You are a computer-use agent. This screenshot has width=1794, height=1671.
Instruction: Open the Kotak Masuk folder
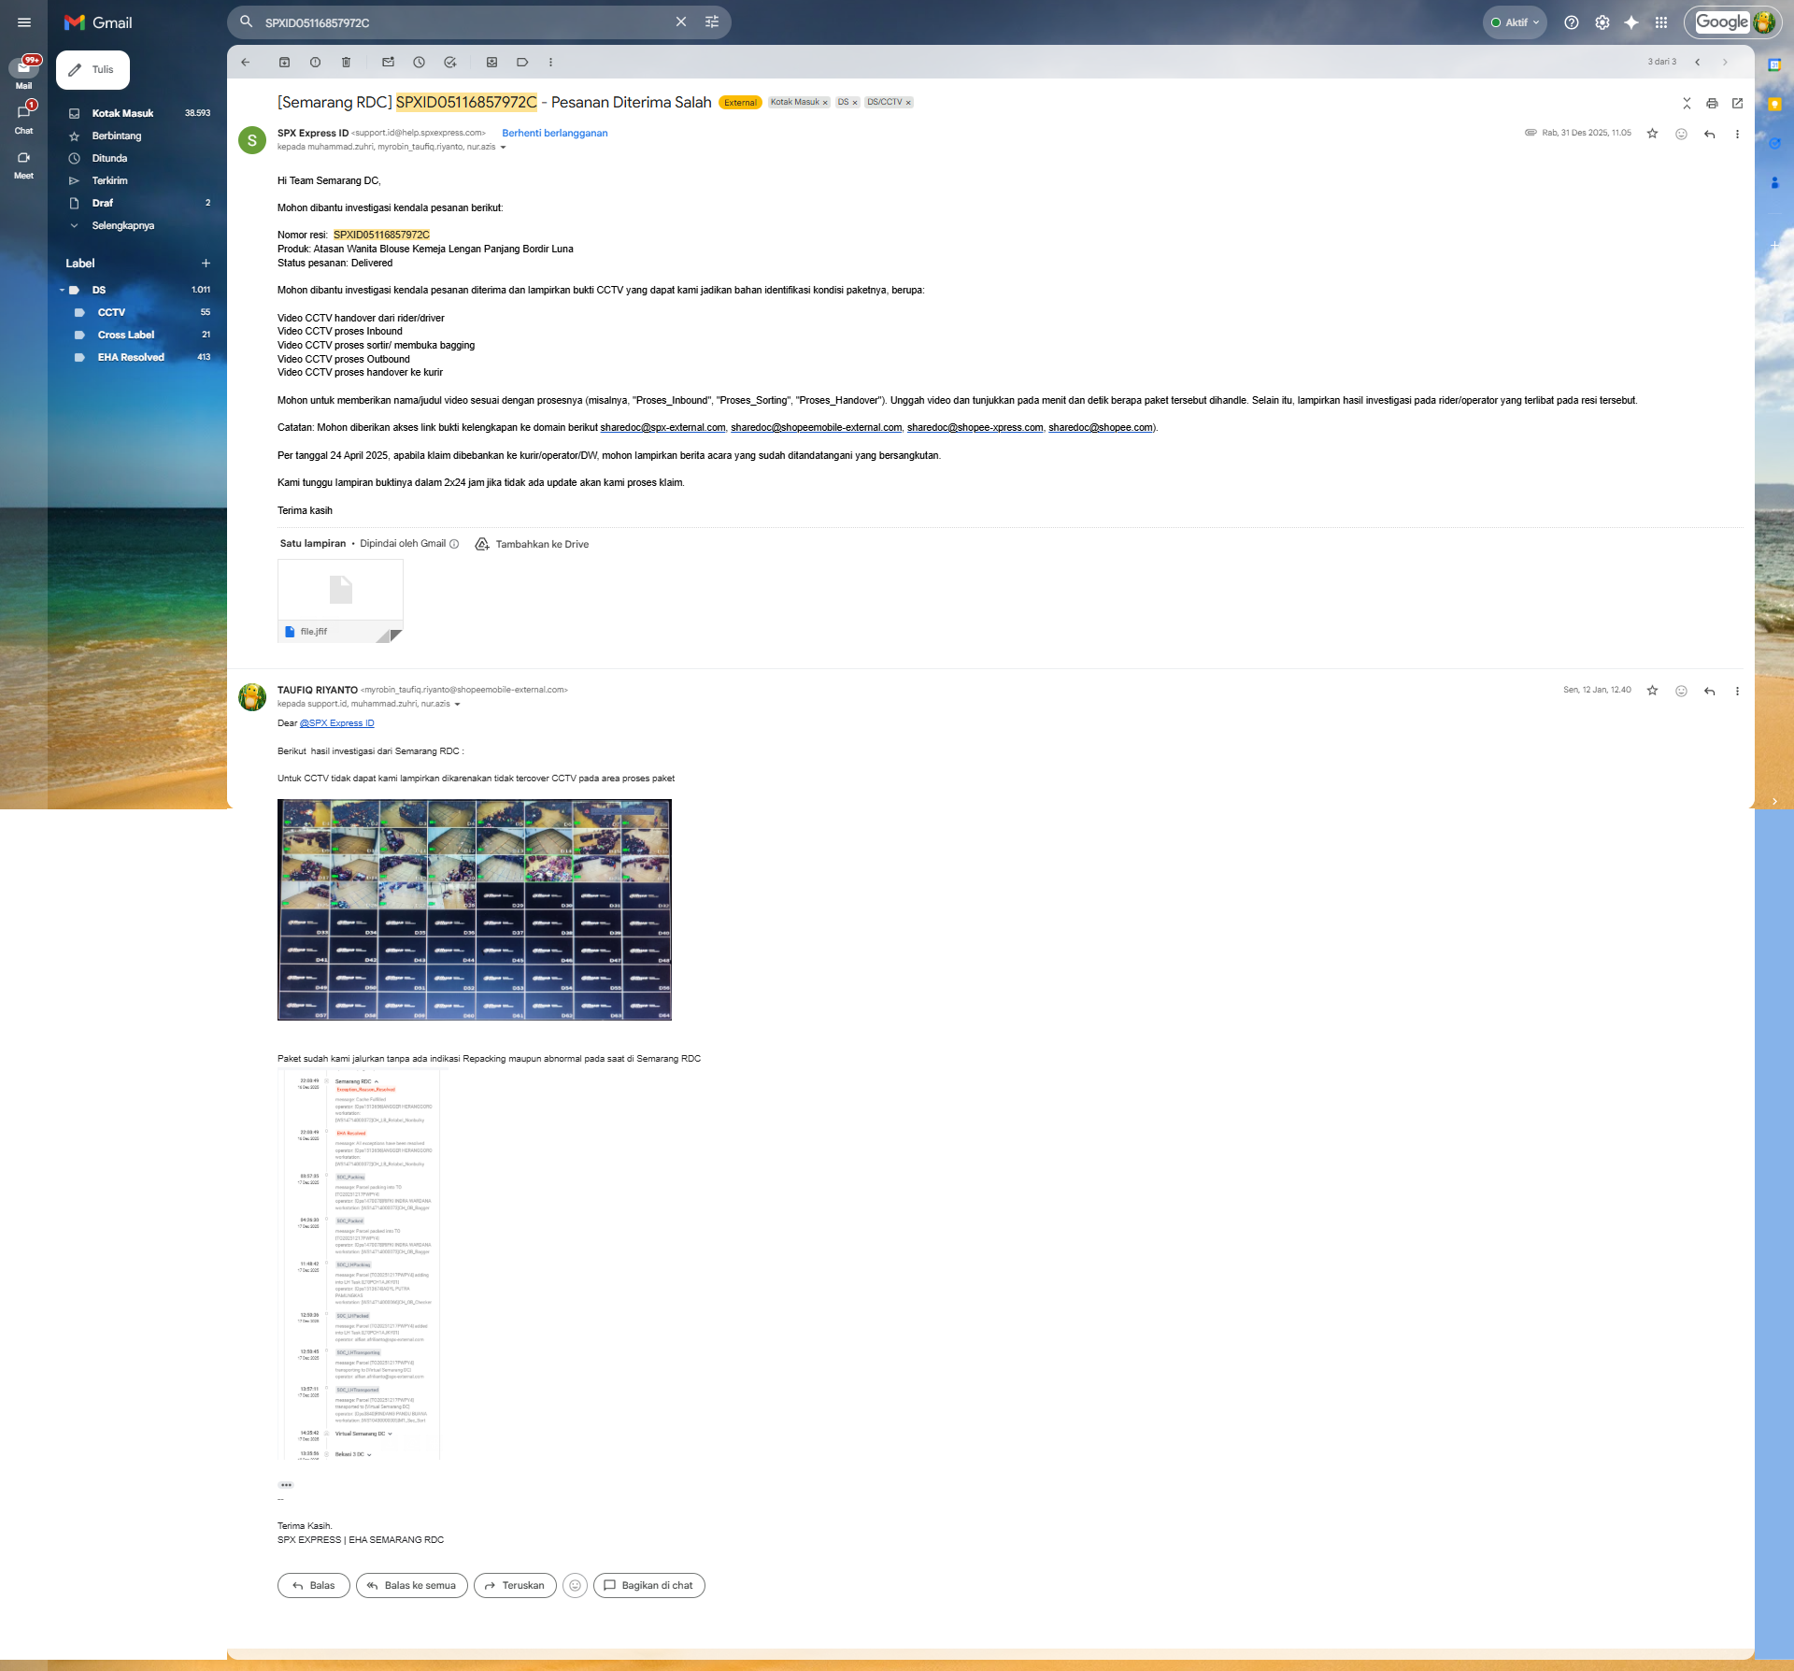coord(122,113)
